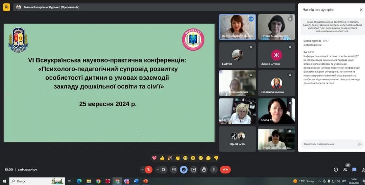Leave the call with red hang-up button

click(225, 169)
